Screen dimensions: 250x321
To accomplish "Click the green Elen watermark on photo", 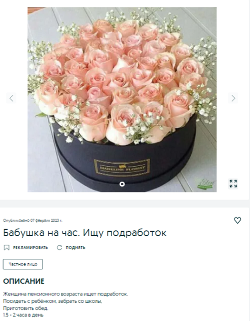I will [205, 184].
